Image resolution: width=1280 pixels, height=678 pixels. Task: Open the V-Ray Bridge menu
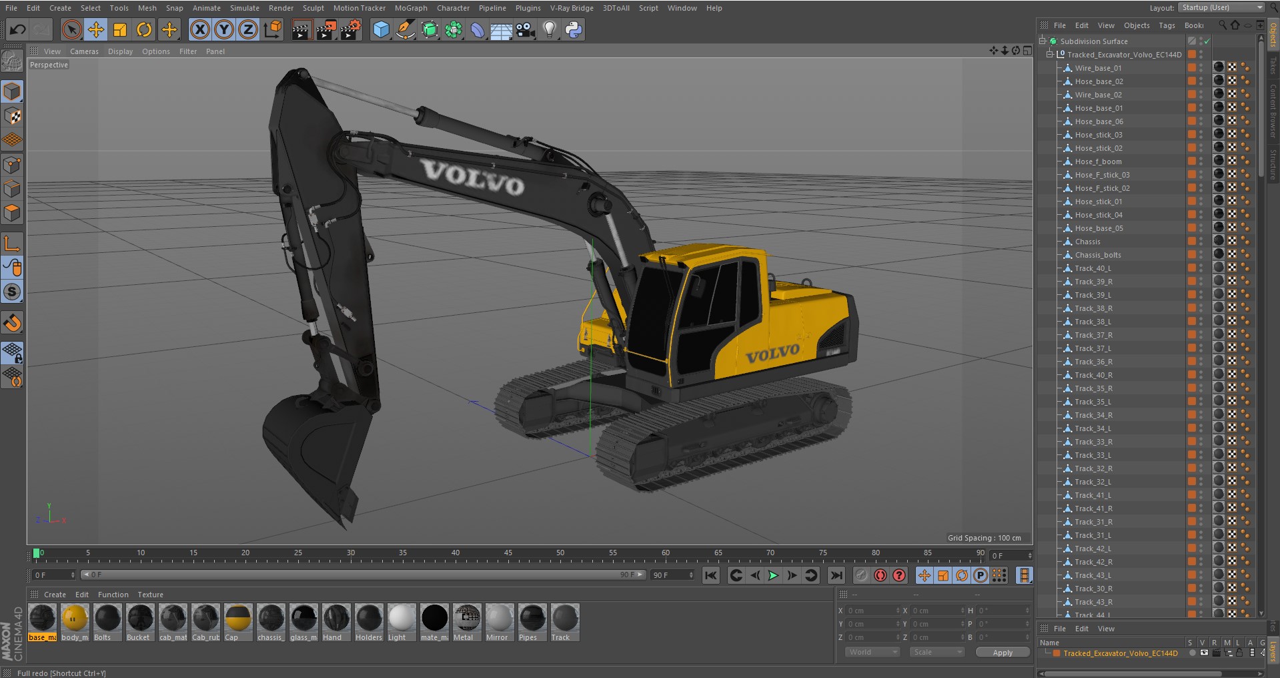(572, 8)
